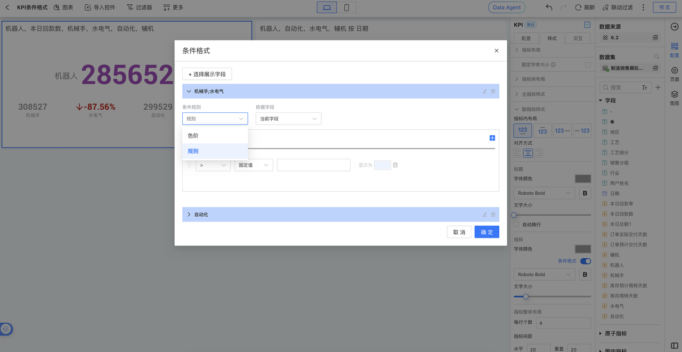This screenshot has height=352, width=682.
Task: Click the edit pencil icon for 机械手;水电气 group
Action: click(x=485, y=92)
